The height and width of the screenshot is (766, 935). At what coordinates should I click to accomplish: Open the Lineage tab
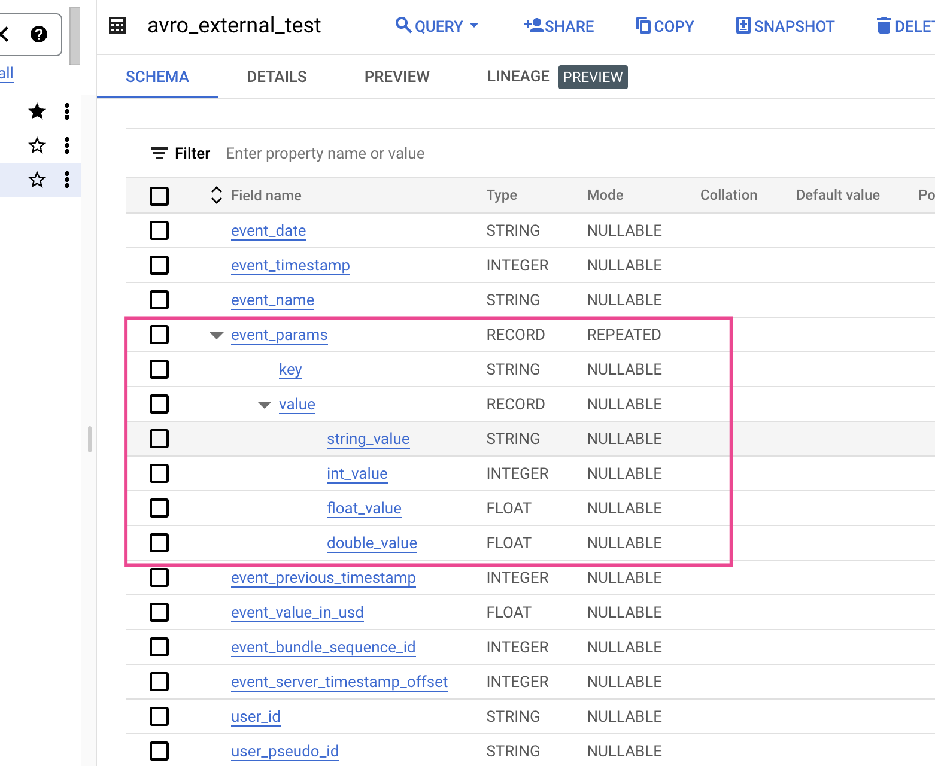pos(518,77)
